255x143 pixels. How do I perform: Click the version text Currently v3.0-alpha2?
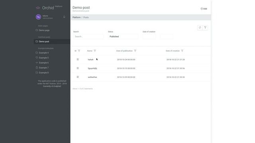tap(52, 86)
